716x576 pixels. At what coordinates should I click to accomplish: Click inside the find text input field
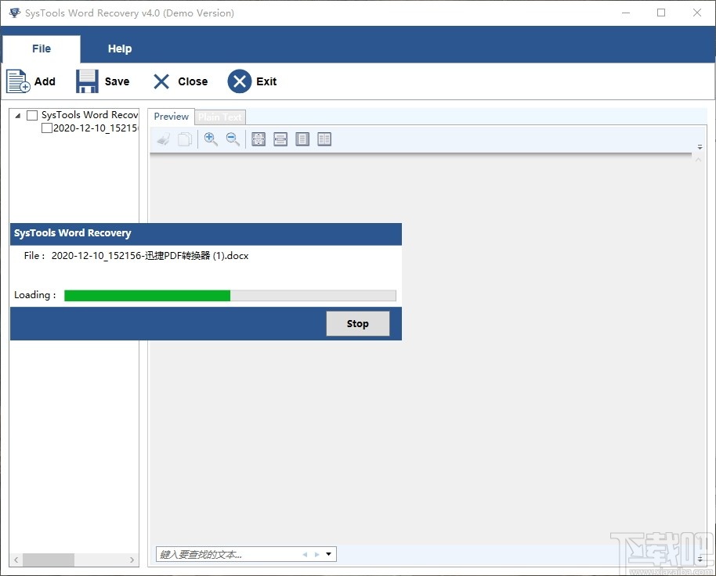[x=219, y=553]
